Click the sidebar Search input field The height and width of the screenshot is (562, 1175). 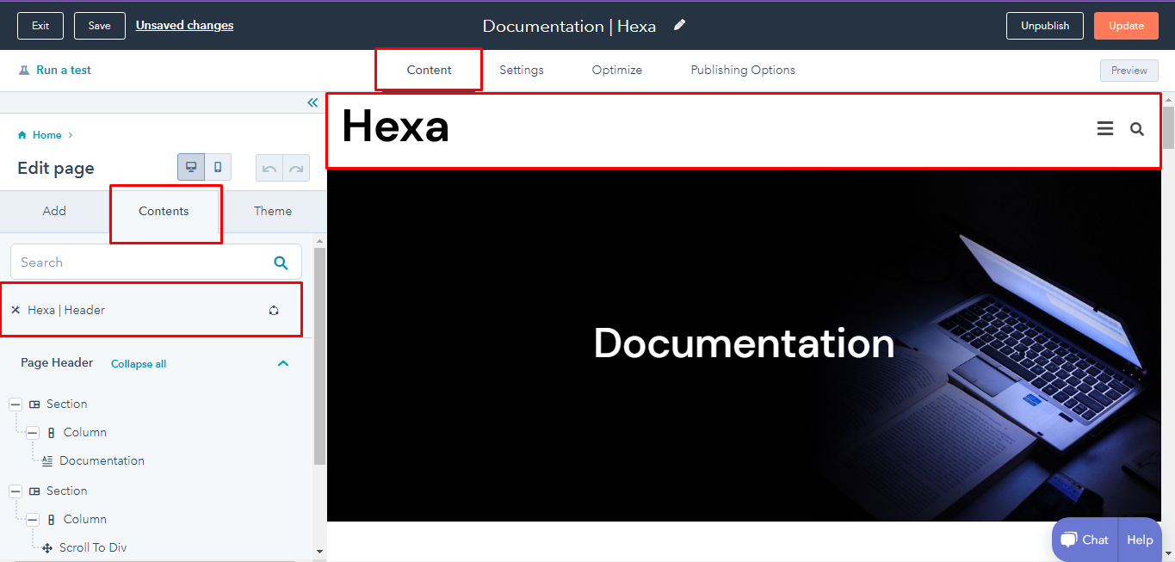point(138,262)
